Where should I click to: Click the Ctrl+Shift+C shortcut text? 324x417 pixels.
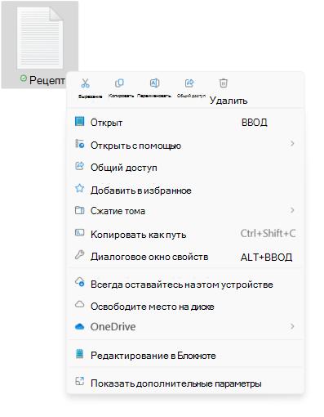(x=268, y=234)
